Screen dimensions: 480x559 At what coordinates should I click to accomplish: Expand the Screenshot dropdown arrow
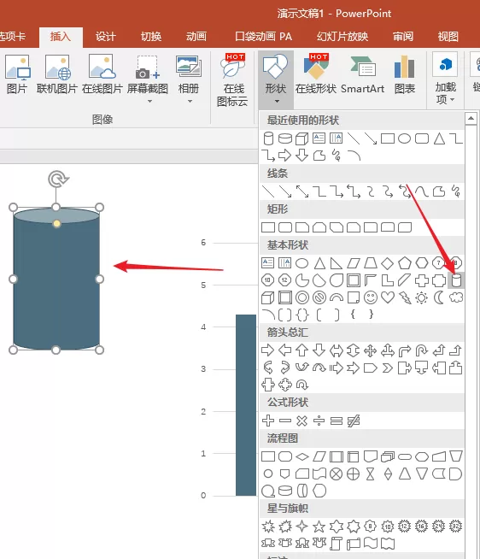(149, 102)
